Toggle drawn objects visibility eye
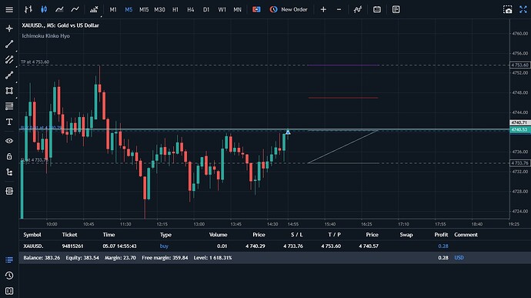This screenshot has width=531, height=298. tap(9, 141)
